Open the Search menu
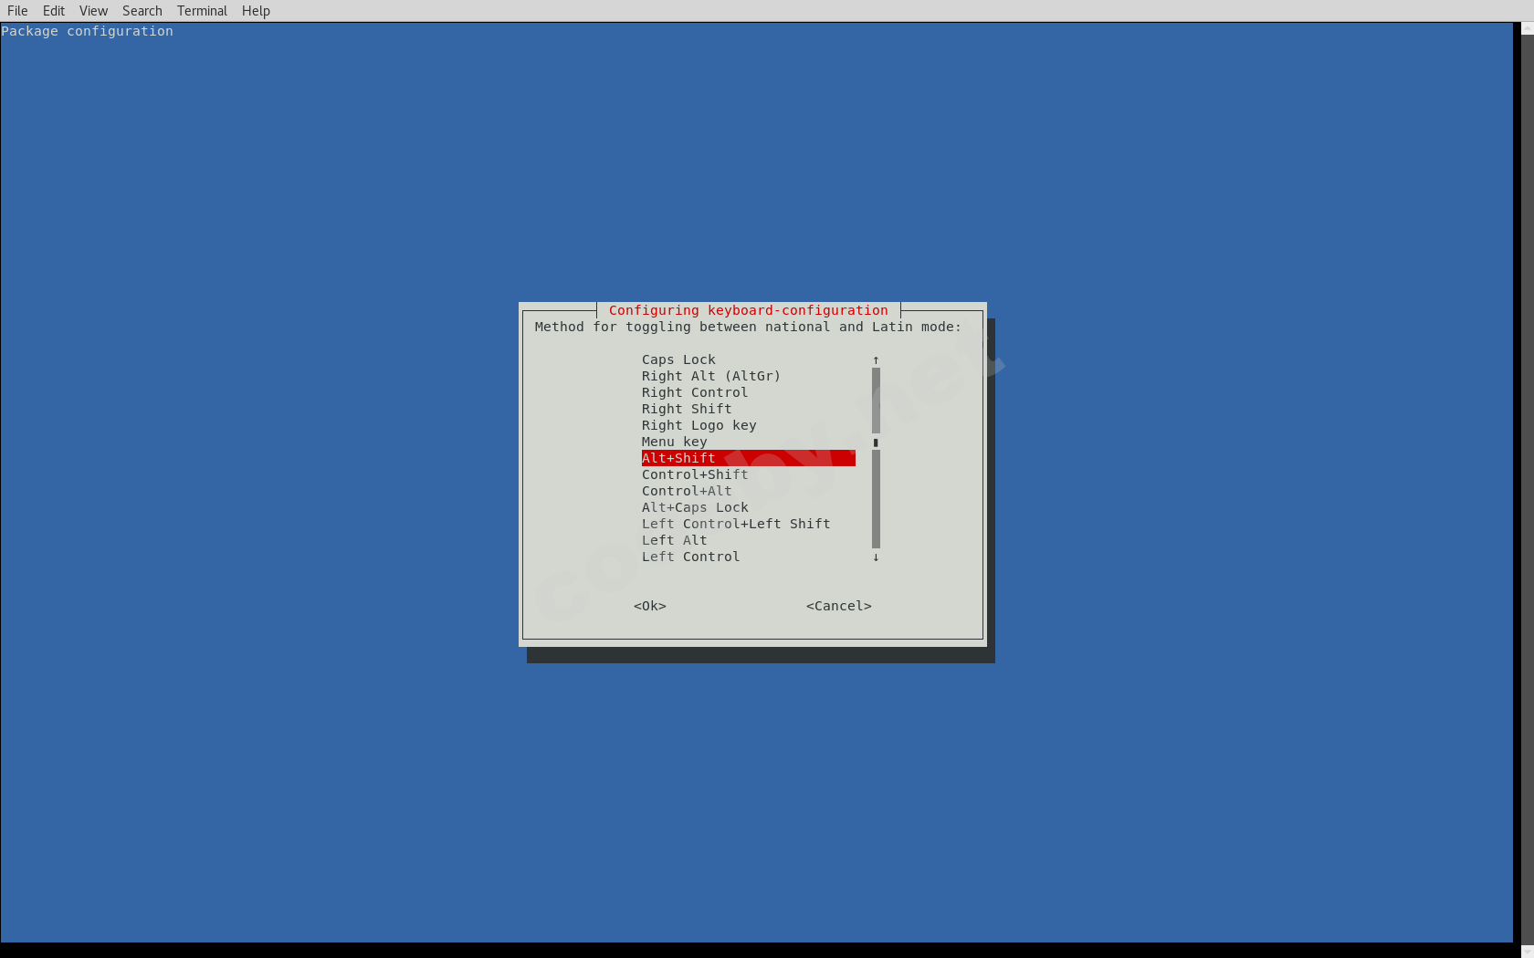The height and width of the screenshot is (958, 1534). click(x=142, y=10)
